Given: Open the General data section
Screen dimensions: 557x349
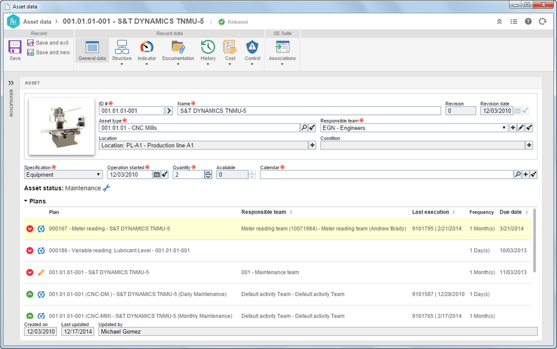Looking at the screenshot, I should [92, 50].
